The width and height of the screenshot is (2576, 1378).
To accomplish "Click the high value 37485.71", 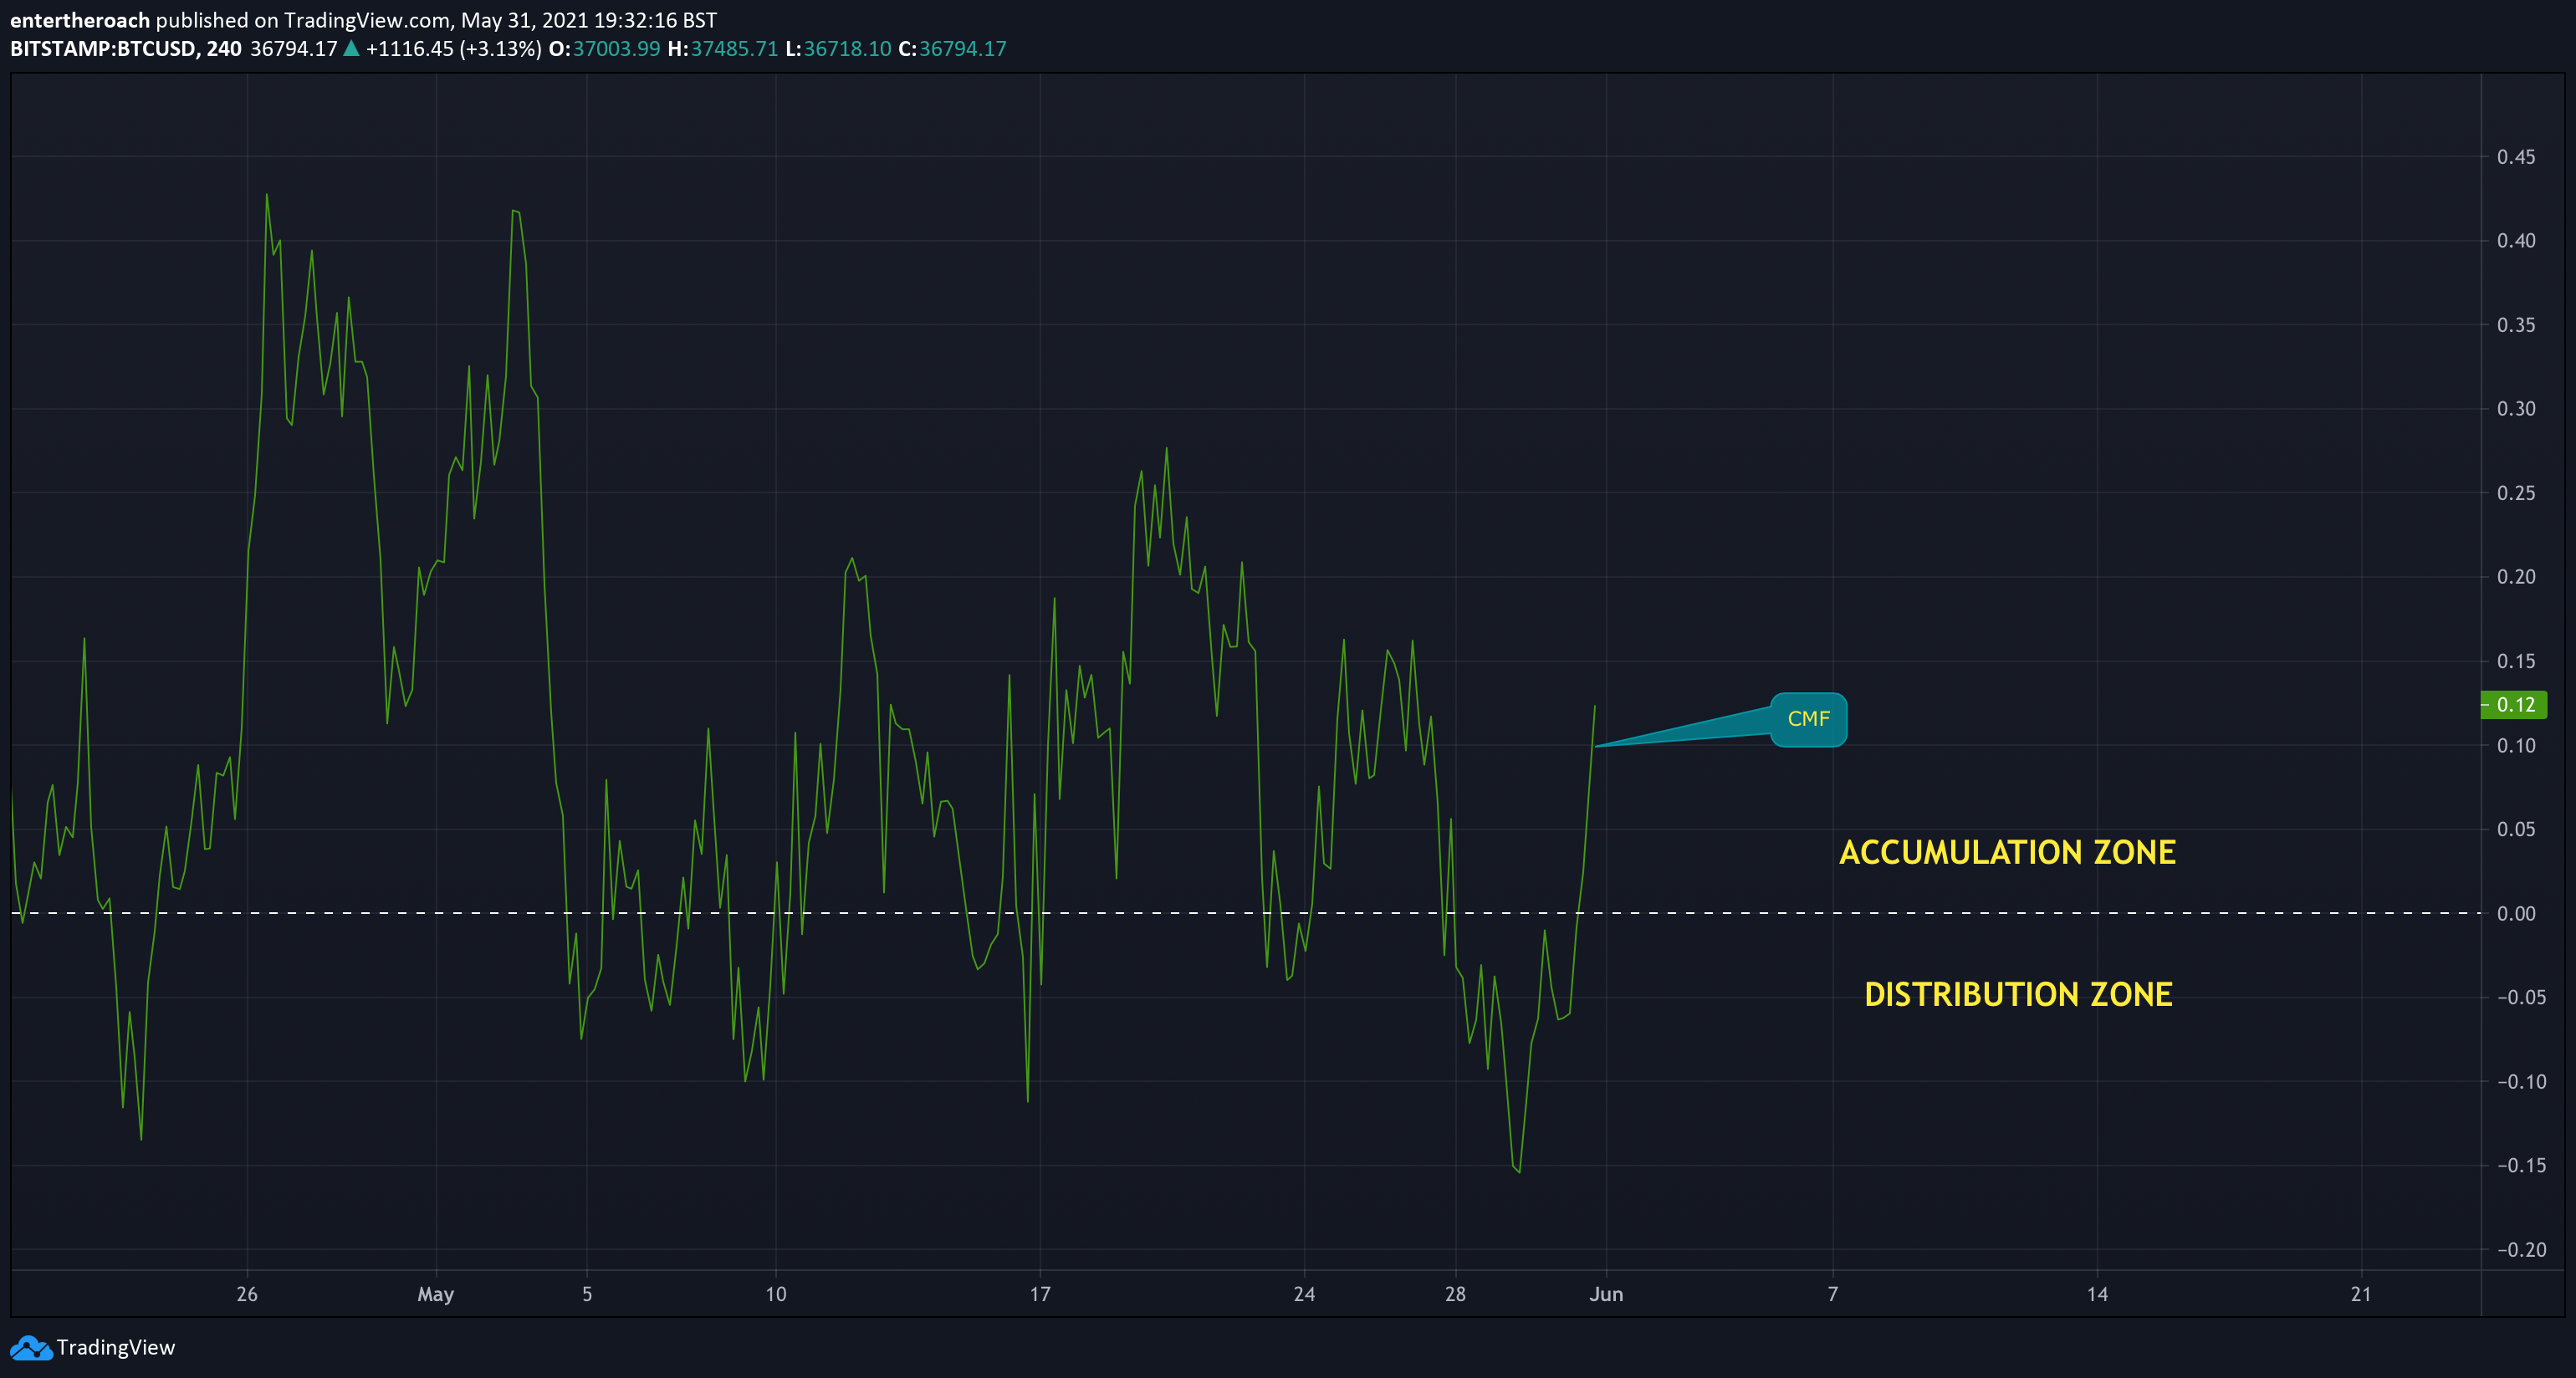I will coord(734,49).
